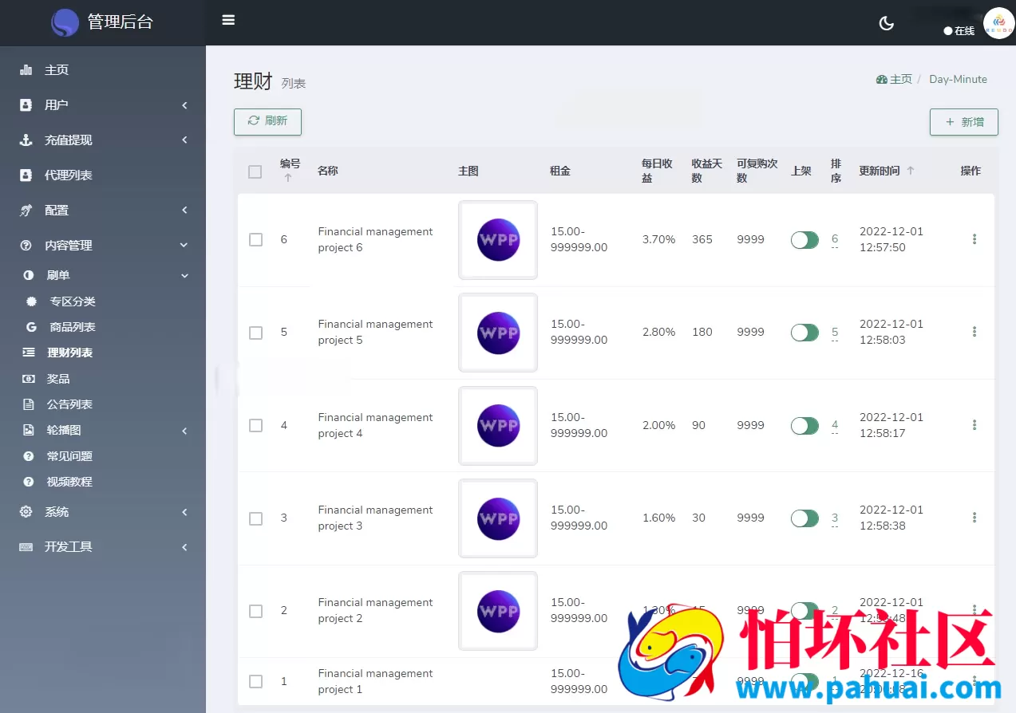Toggle dark mode moon icon

pyautogui.click(x=886, y=23)
